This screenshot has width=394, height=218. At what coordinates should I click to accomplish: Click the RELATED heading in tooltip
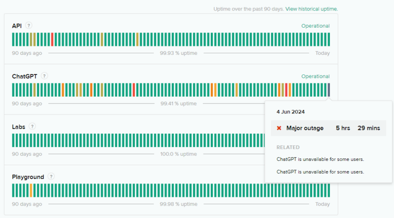(288, 147)
